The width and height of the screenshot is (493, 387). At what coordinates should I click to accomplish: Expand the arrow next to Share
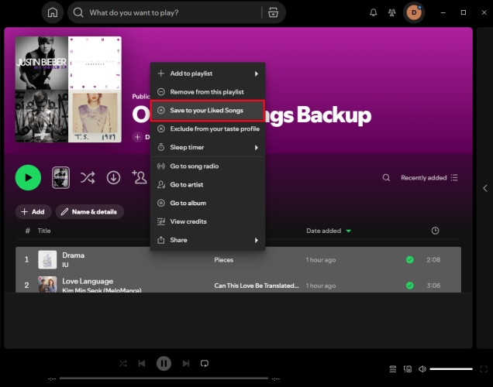click(257, 241)
